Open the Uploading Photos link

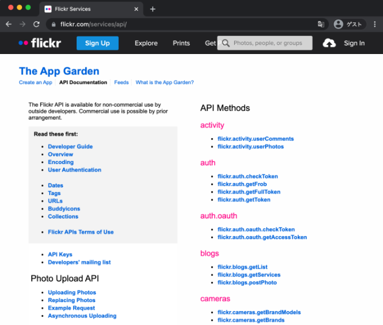point(72,292)
